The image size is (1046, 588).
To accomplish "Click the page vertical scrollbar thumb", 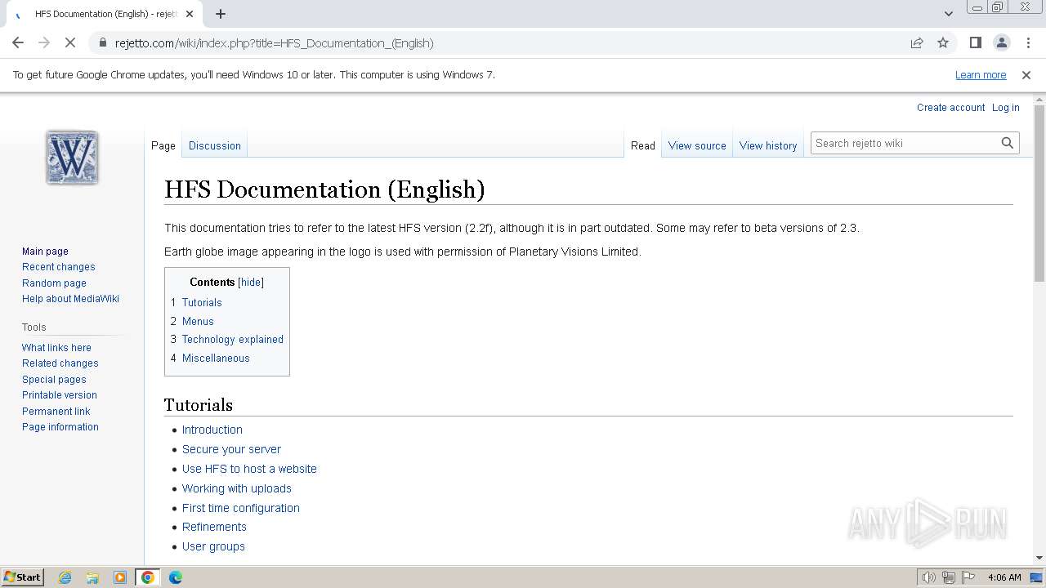I will [x=1039, y=194].
